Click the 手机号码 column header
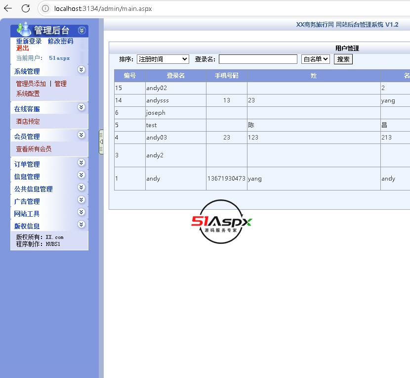Image resolution: width=410 pixels, height=378 pixels. point(226,76)
